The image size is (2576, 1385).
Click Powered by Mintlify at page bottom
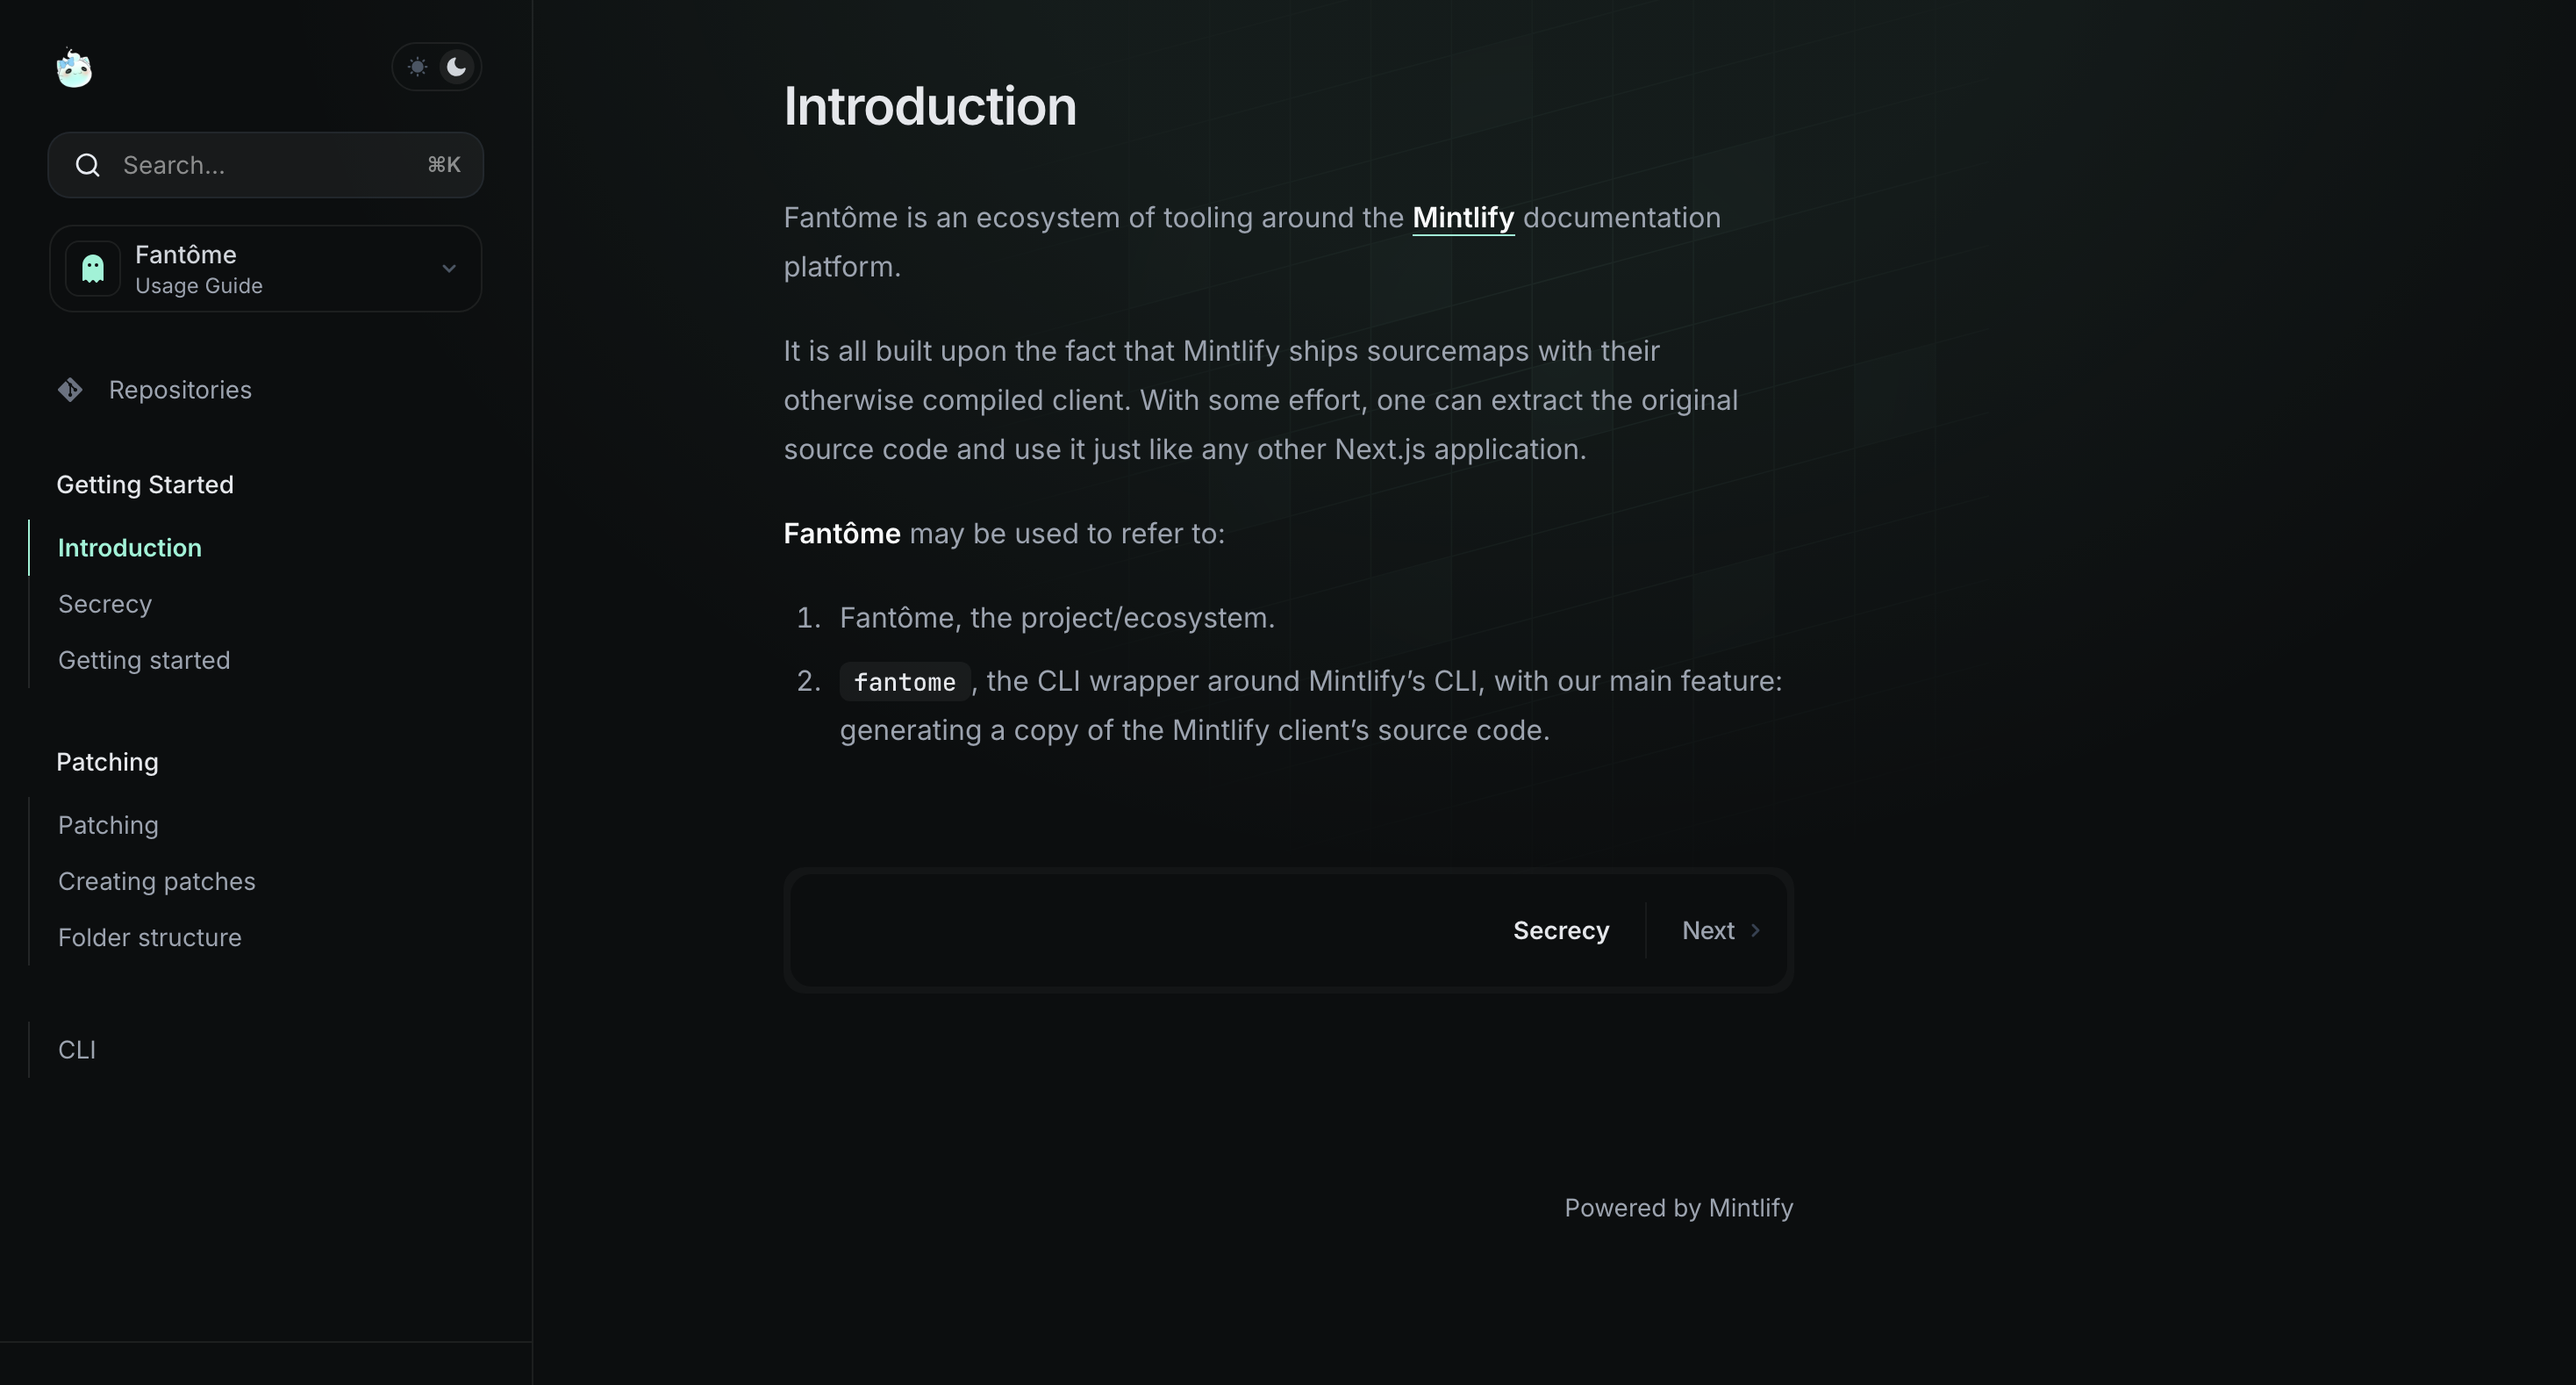click(1677, 1207)
